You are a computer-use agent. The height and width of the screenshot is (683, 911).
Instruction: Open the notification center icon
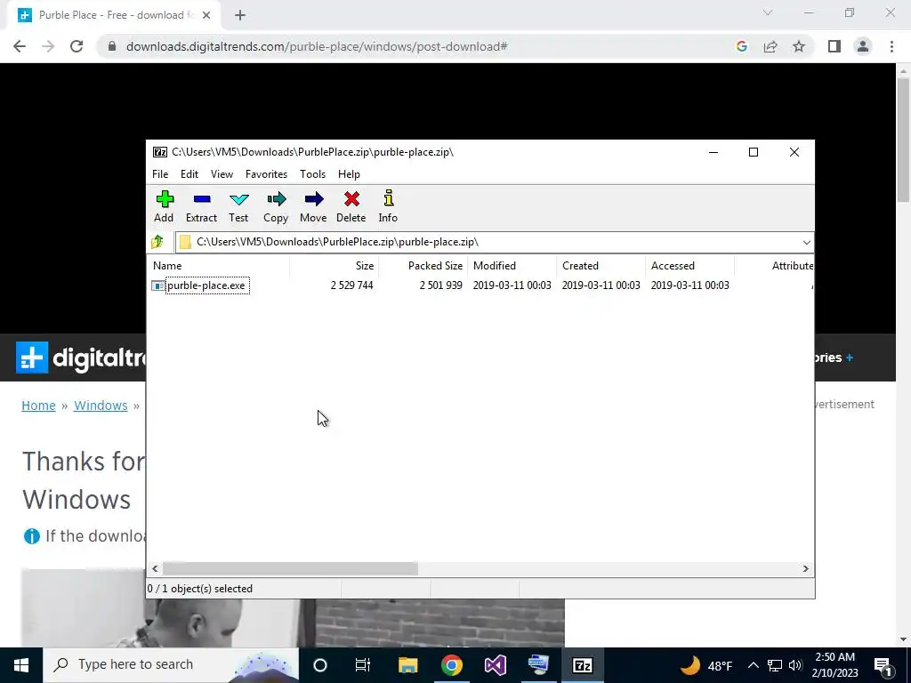click(x=883, y=665)
